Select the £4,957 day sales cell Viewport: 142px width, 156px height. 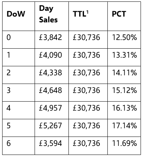[x=52, y=110]
